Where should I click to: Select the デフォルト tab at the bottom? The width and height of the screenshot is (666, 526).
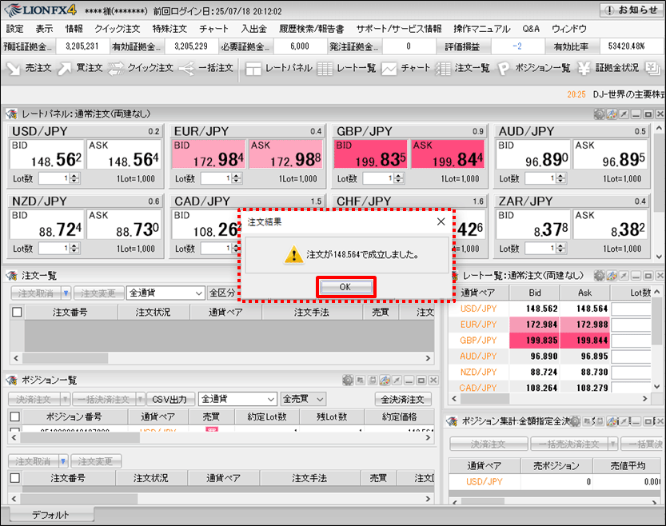(x=50, y=515)
